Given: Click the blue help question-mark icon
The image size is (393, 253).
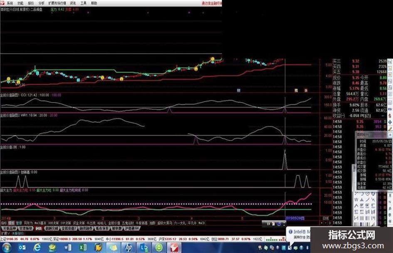Looking at the screenshot, I should (x=279, y=224).
